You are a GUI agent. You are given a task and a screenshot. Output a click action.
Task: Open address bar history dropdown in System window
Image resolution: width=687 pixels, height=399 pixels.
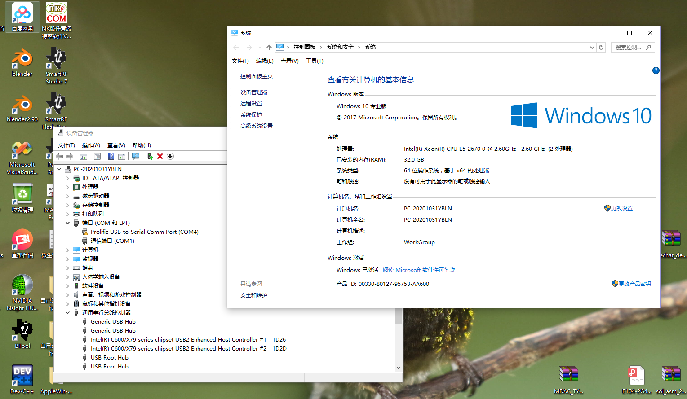(592, 47)
